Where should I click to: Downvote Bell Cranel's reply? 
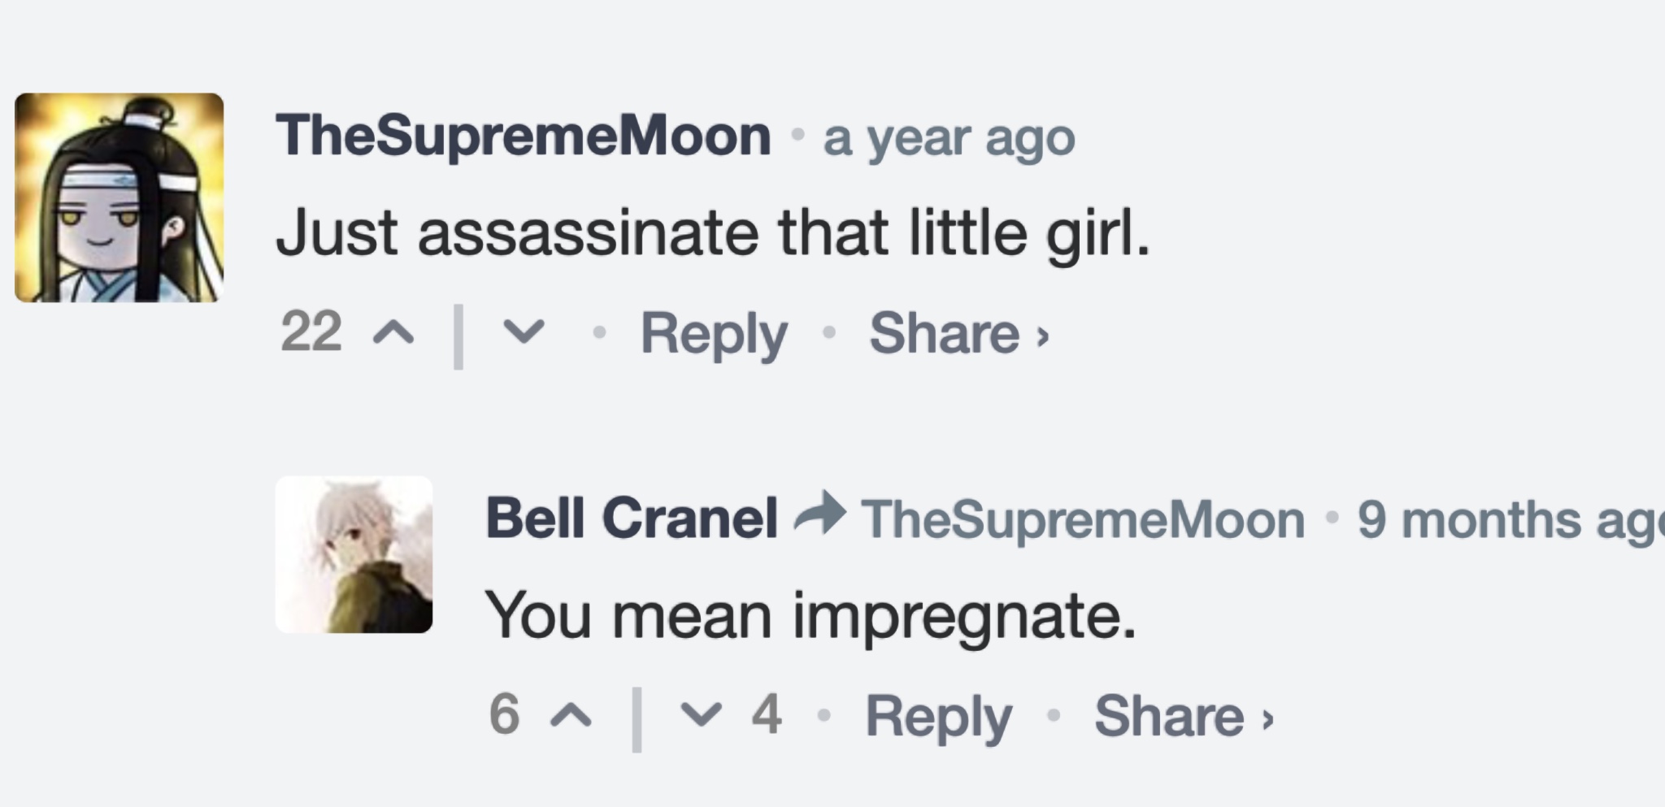tap(701, 714)
